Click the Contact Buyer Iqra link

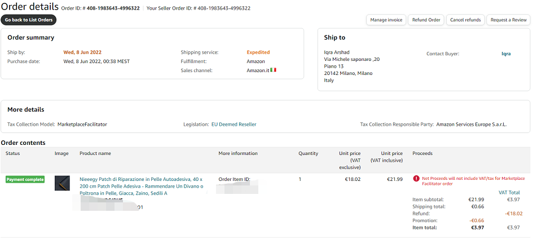[x=506, y=54]
